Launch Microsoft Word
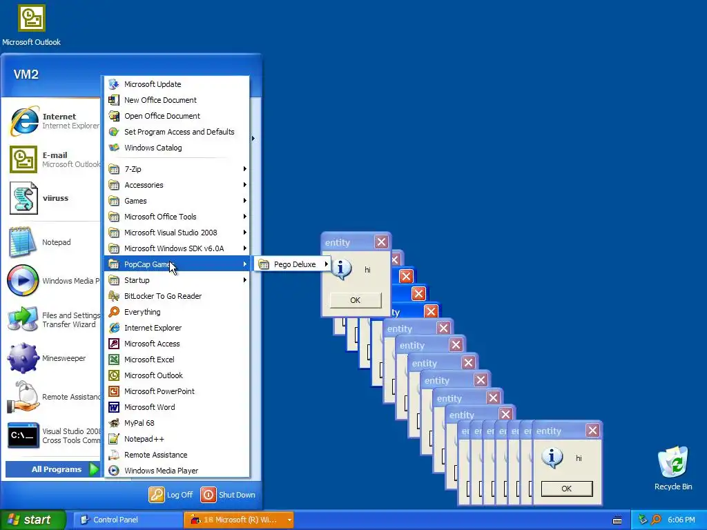 [177, 407]
